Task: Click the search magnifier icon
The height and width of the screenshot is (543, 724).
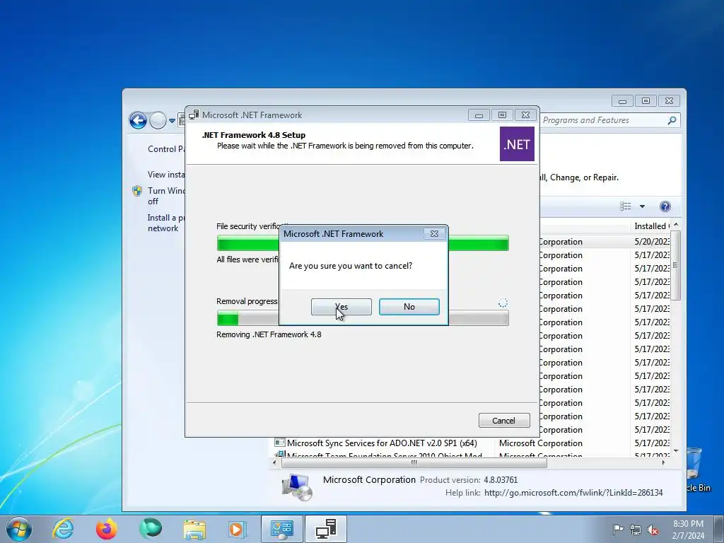Action: 672,120
